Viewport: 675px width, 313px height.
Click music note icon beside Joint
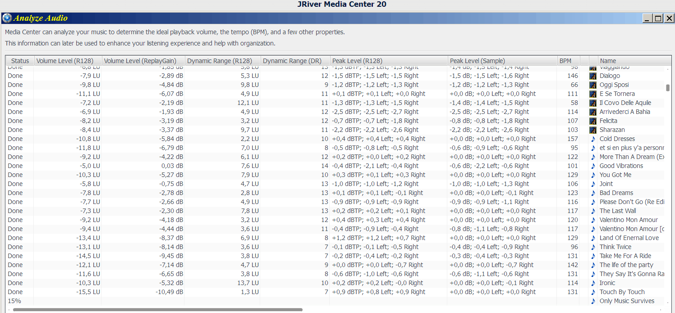click(x=593, y=184)
